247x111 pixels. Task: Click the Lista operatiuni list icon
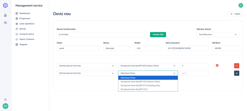(x=17, y=24)
